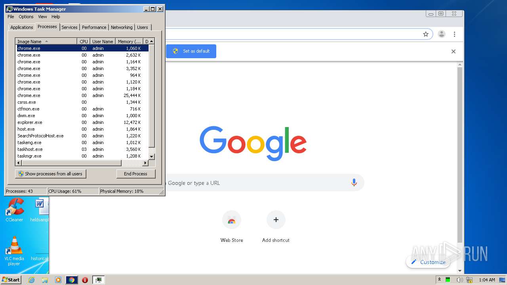Open the VLC media player desktop icon

pyautogui.click(x=14, y=251)
